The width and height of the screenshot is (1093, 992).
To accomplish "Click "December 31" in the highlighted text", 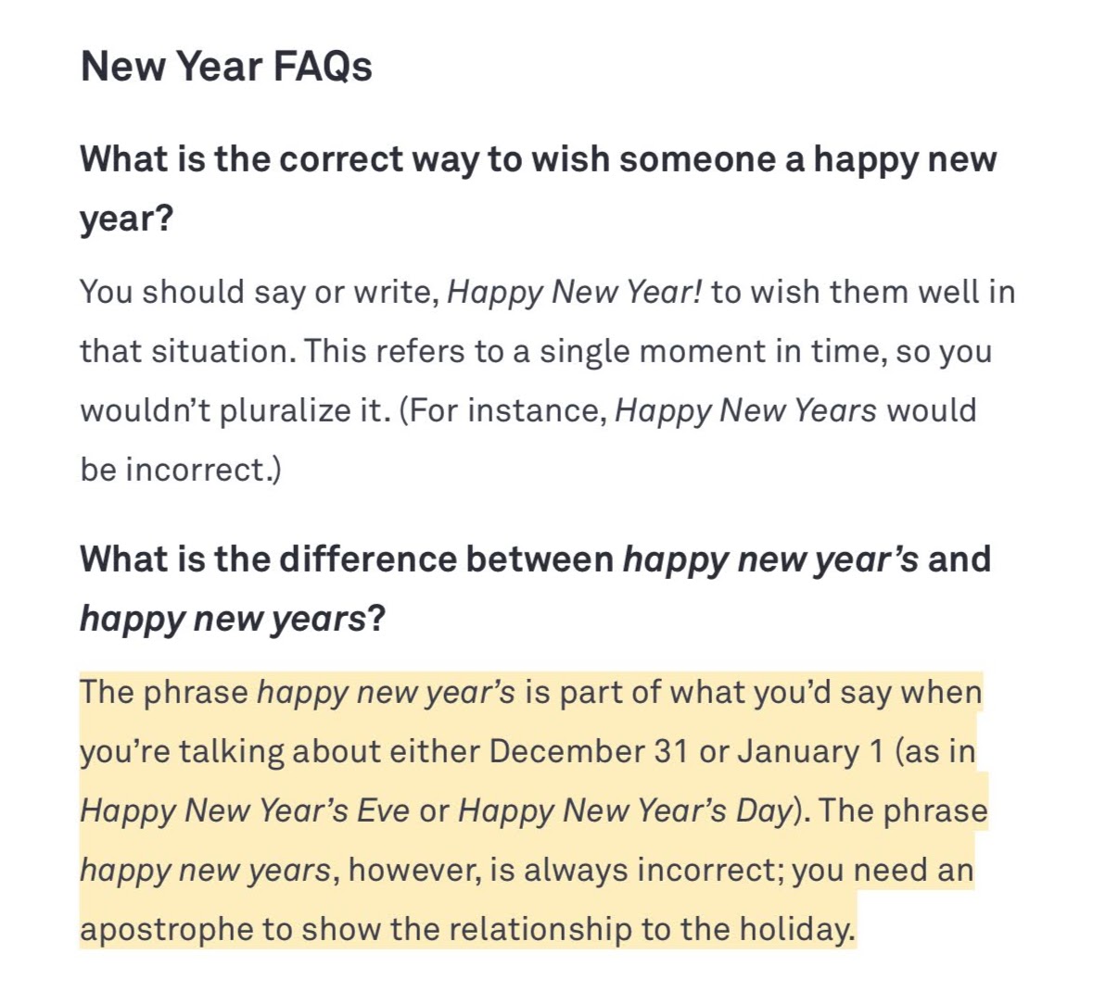I will point(589,751).
